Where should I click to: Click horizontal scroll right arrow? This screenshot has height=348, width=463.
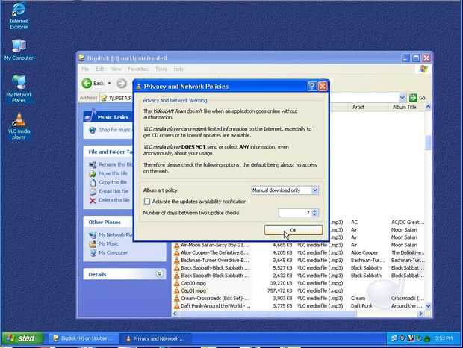tap(420, 314)
